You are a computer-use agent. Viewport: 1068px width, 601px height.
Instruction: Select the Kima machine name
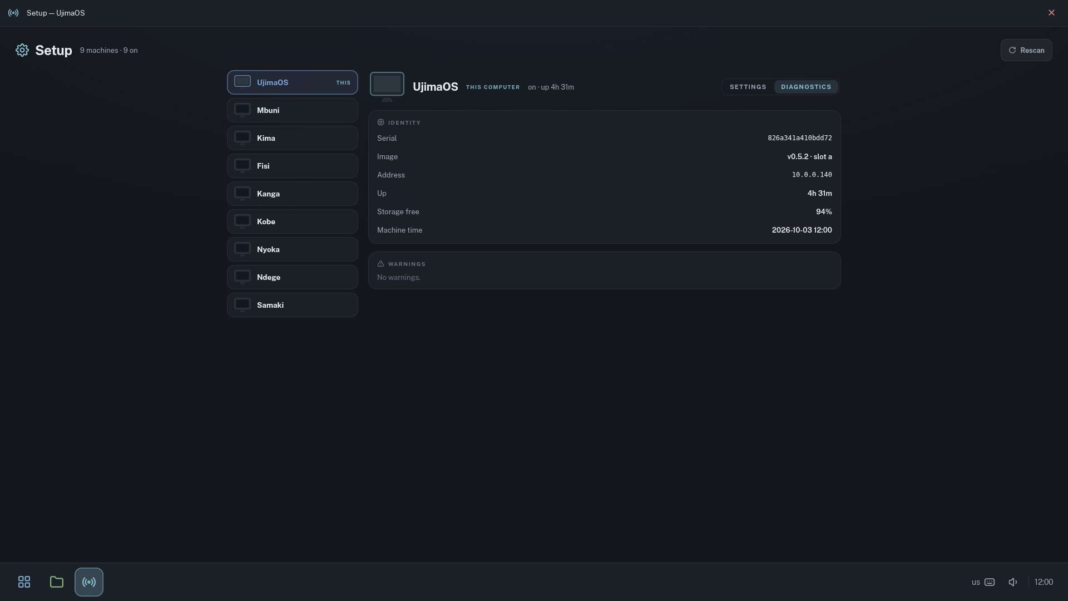[x=266, y=138]
